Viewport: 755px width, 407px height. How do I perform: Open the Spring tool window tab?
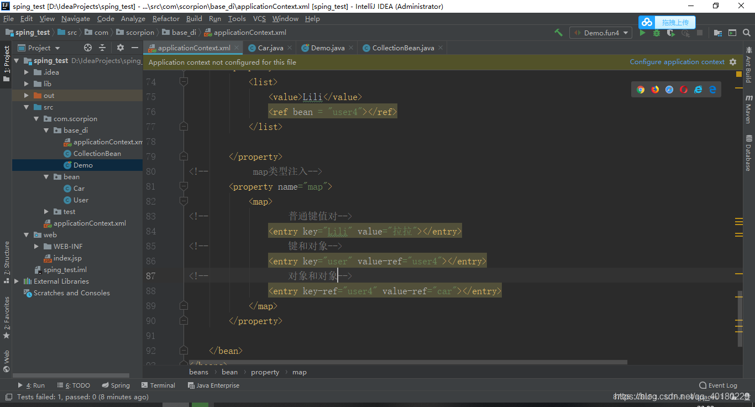pos(116,385)
